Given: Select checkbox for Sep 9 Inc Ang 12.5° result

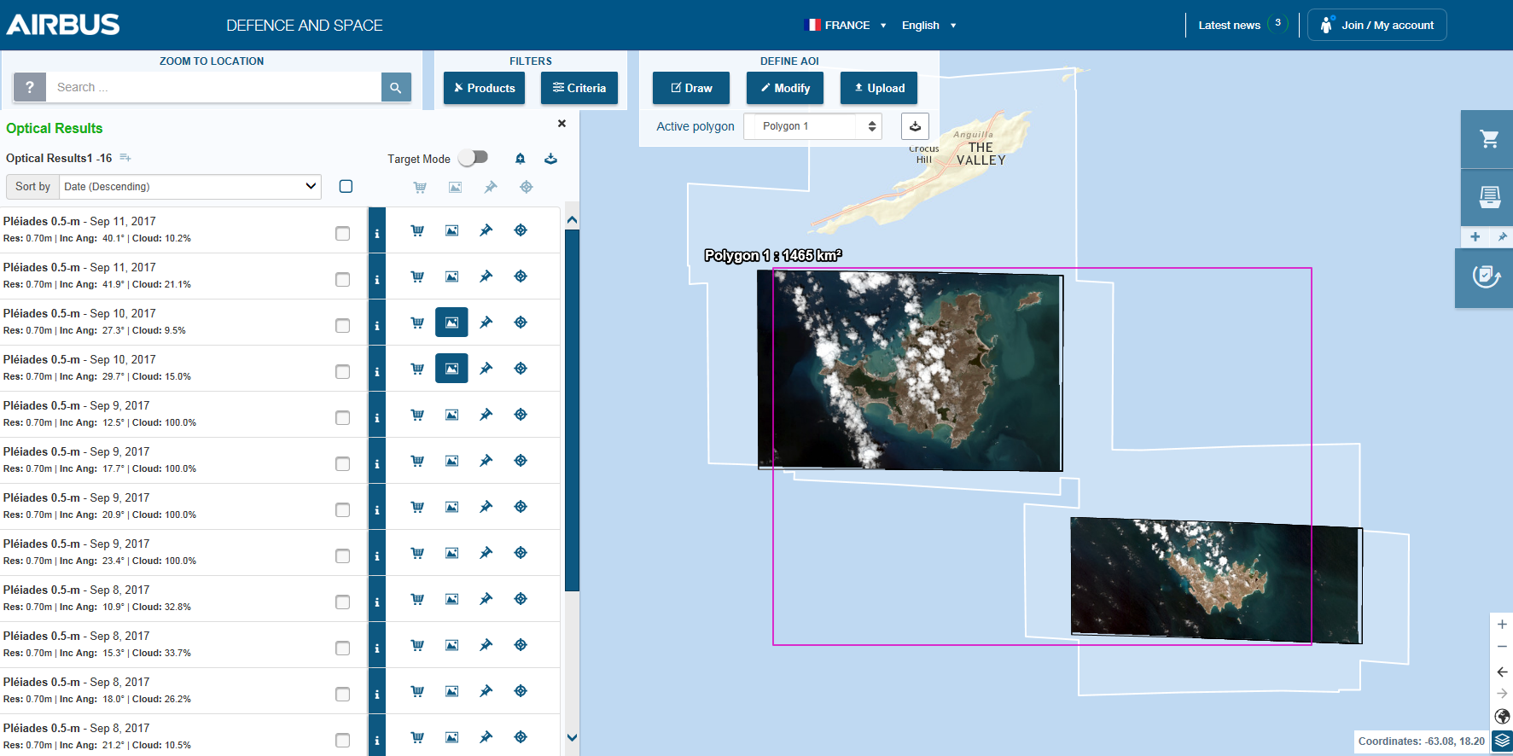Looking at the screenshot, I should (x=342, y=417).
